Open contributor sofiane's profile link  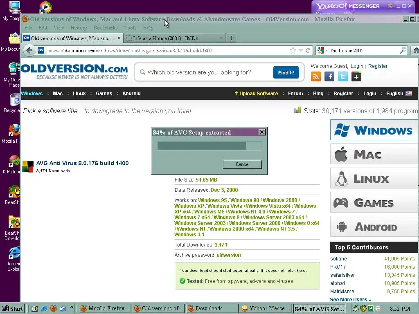click(x=338, y=259)
